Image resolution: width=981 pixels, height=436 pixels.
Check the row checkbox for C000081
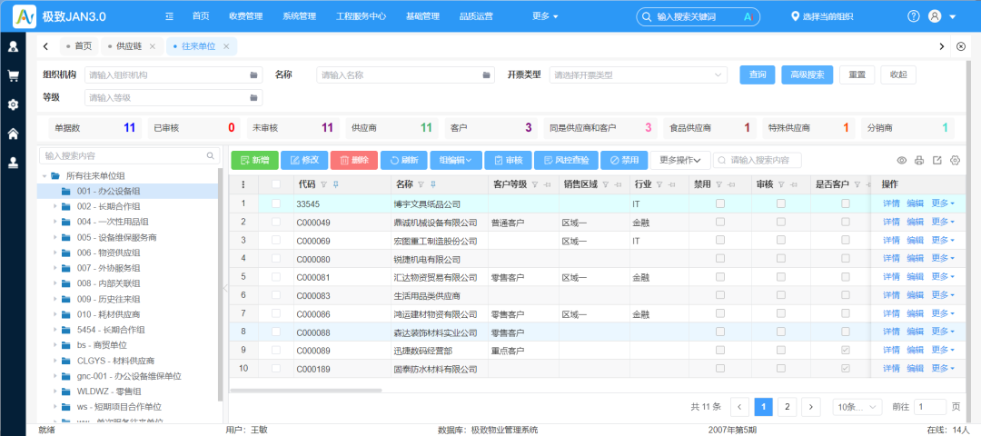[276, 276]
